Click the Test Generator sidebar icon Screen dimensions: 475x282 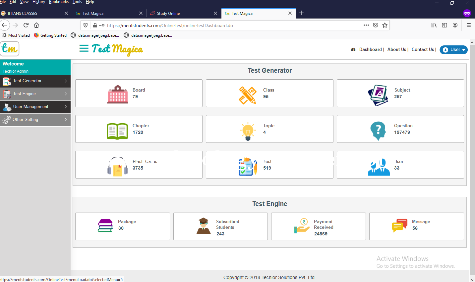click(x=7, y=81)
